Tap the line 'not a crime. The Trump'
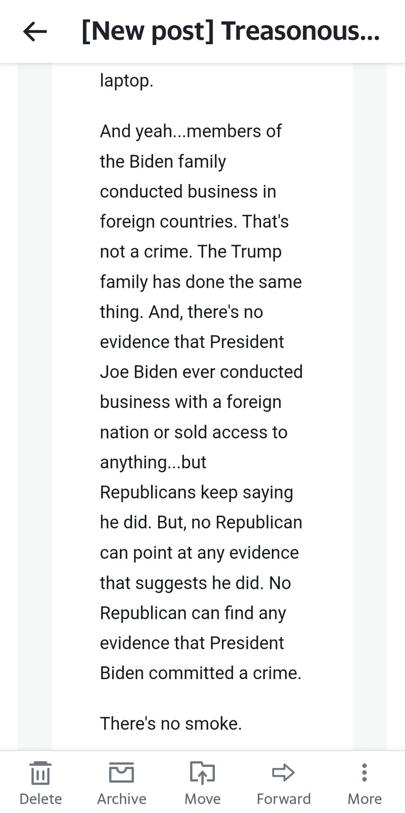Screen dimensions: 405x813 click(x=191, y=251)
